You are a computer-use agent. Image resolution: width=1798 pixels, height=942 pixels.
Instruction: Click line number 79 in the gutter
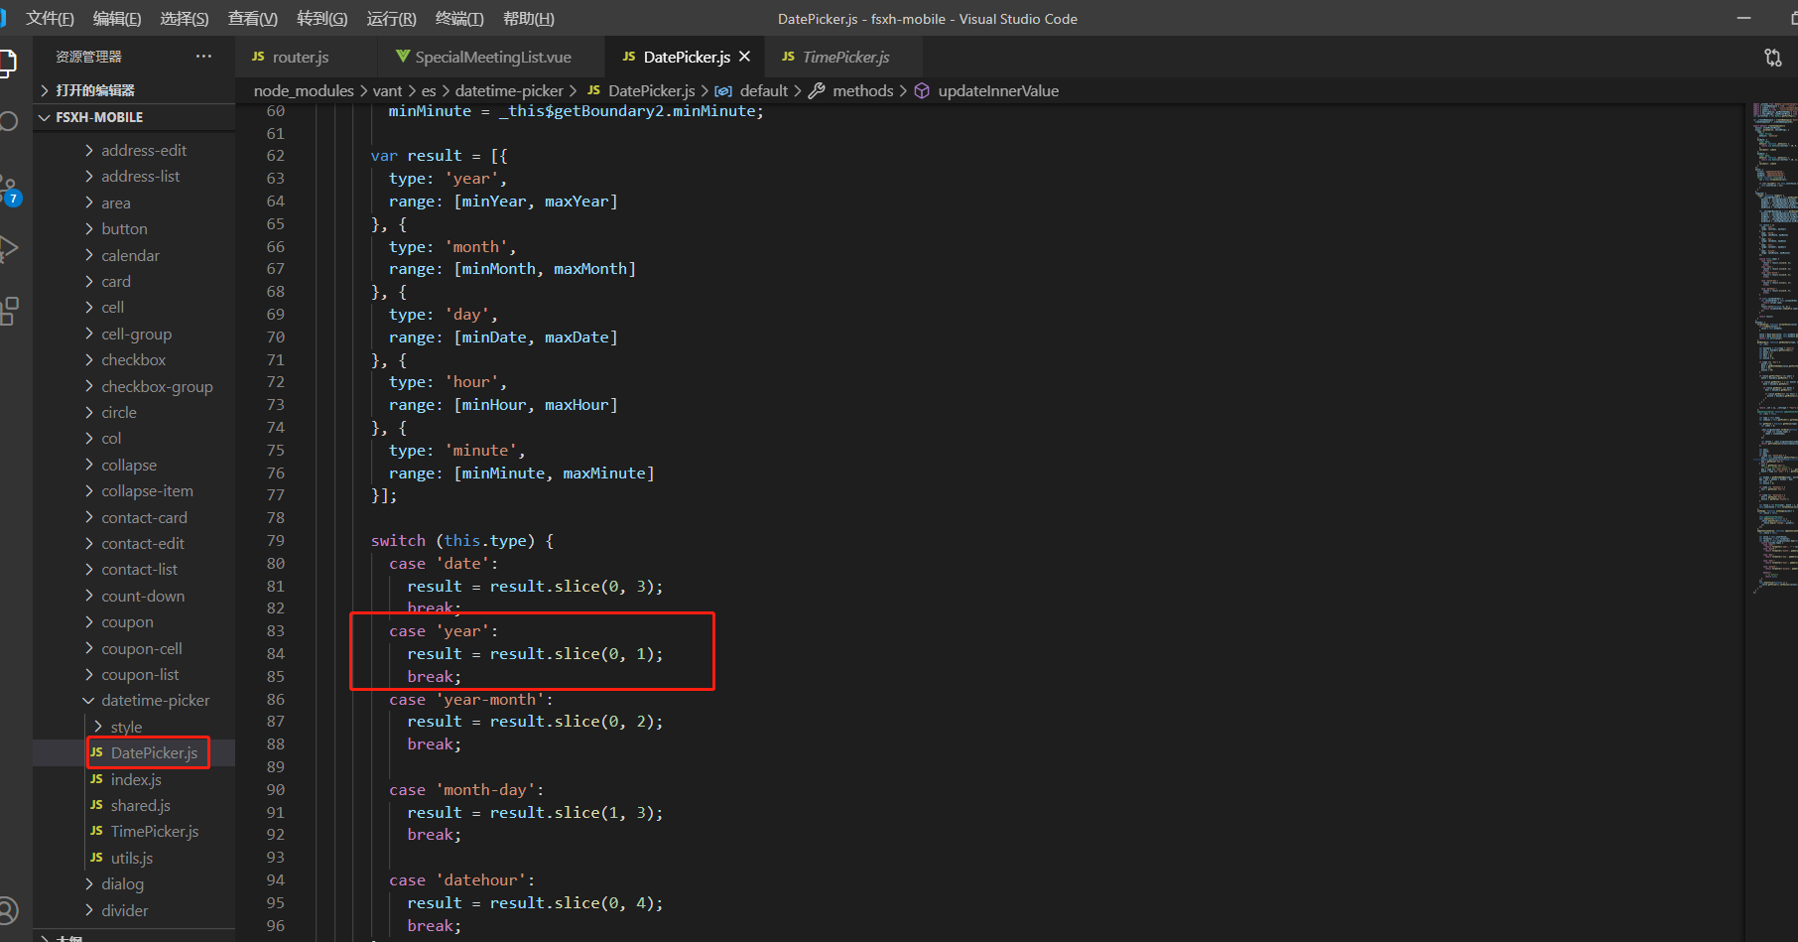[275, 540]
